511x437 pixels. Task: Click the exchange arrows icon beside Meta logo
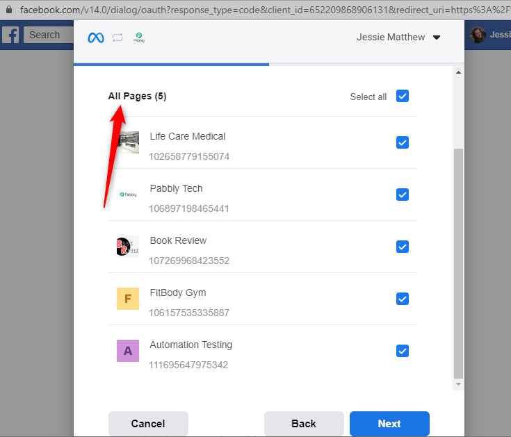(x=117, y=38)
